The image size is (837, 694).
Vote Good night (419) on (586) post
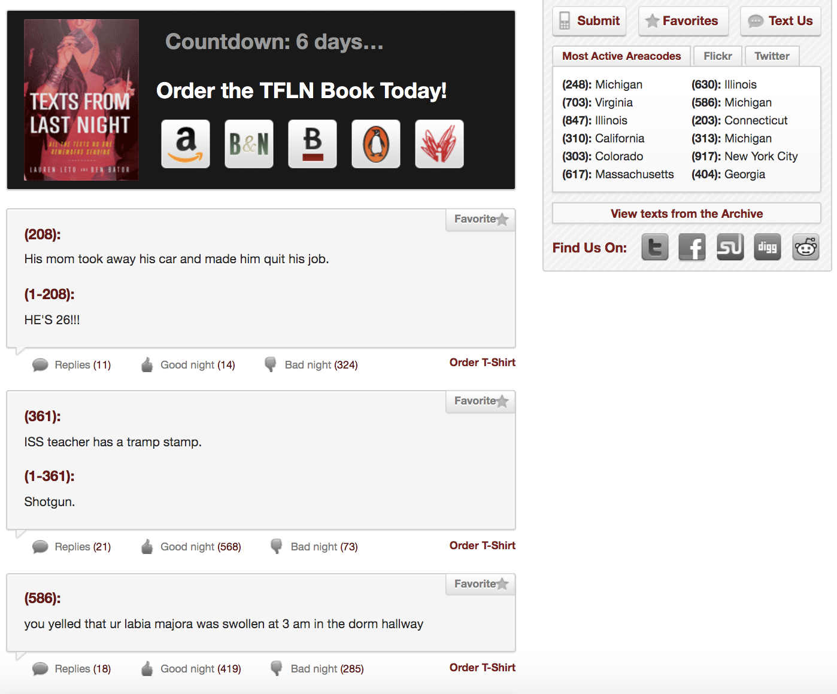click(x=191, y=669)
